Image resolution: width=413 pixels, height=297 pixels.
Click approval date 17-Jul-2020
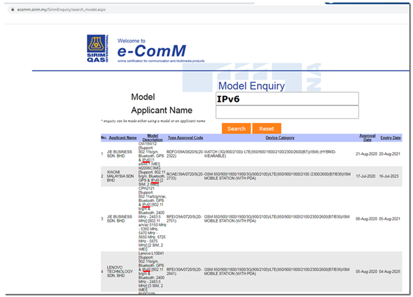[365, 176]
